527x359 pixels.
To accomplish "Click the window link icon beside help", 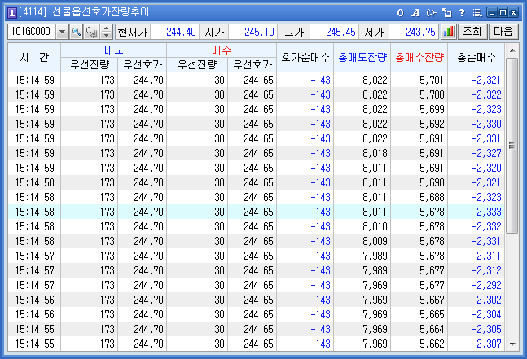I will [x=446, y=13].
